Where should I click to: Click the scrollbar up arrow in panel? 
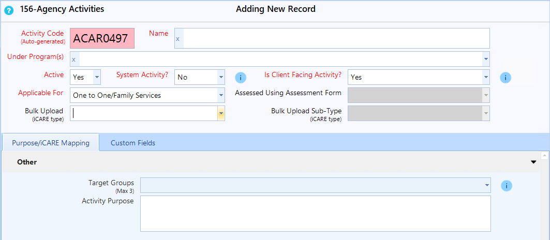point(544,155)
